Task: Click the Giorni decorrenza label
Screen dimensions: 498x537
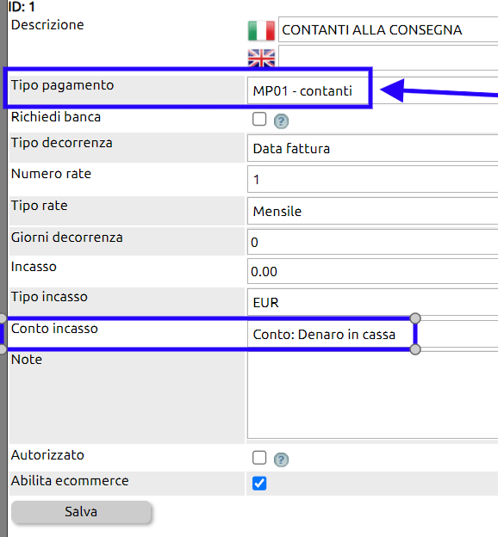Action: pos(66,238)
